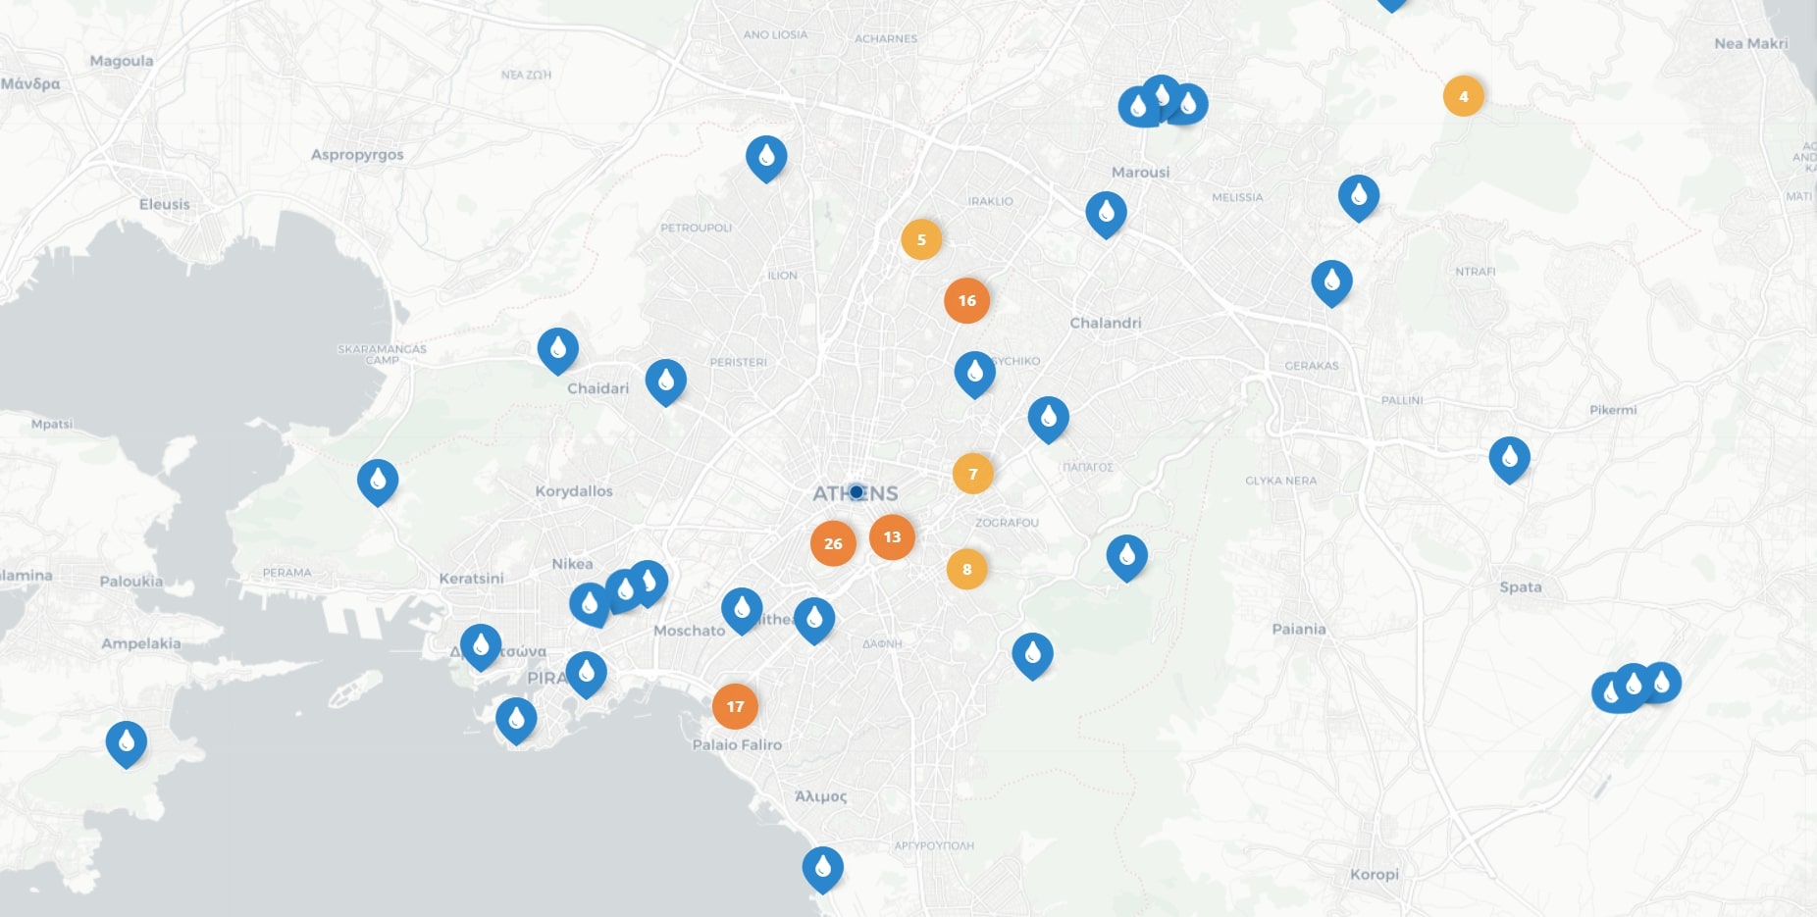Select leftmost marker of trio below Nikea
Image resolution: width=1817 pixels, height=917 pixels.
tap(590, 603)
